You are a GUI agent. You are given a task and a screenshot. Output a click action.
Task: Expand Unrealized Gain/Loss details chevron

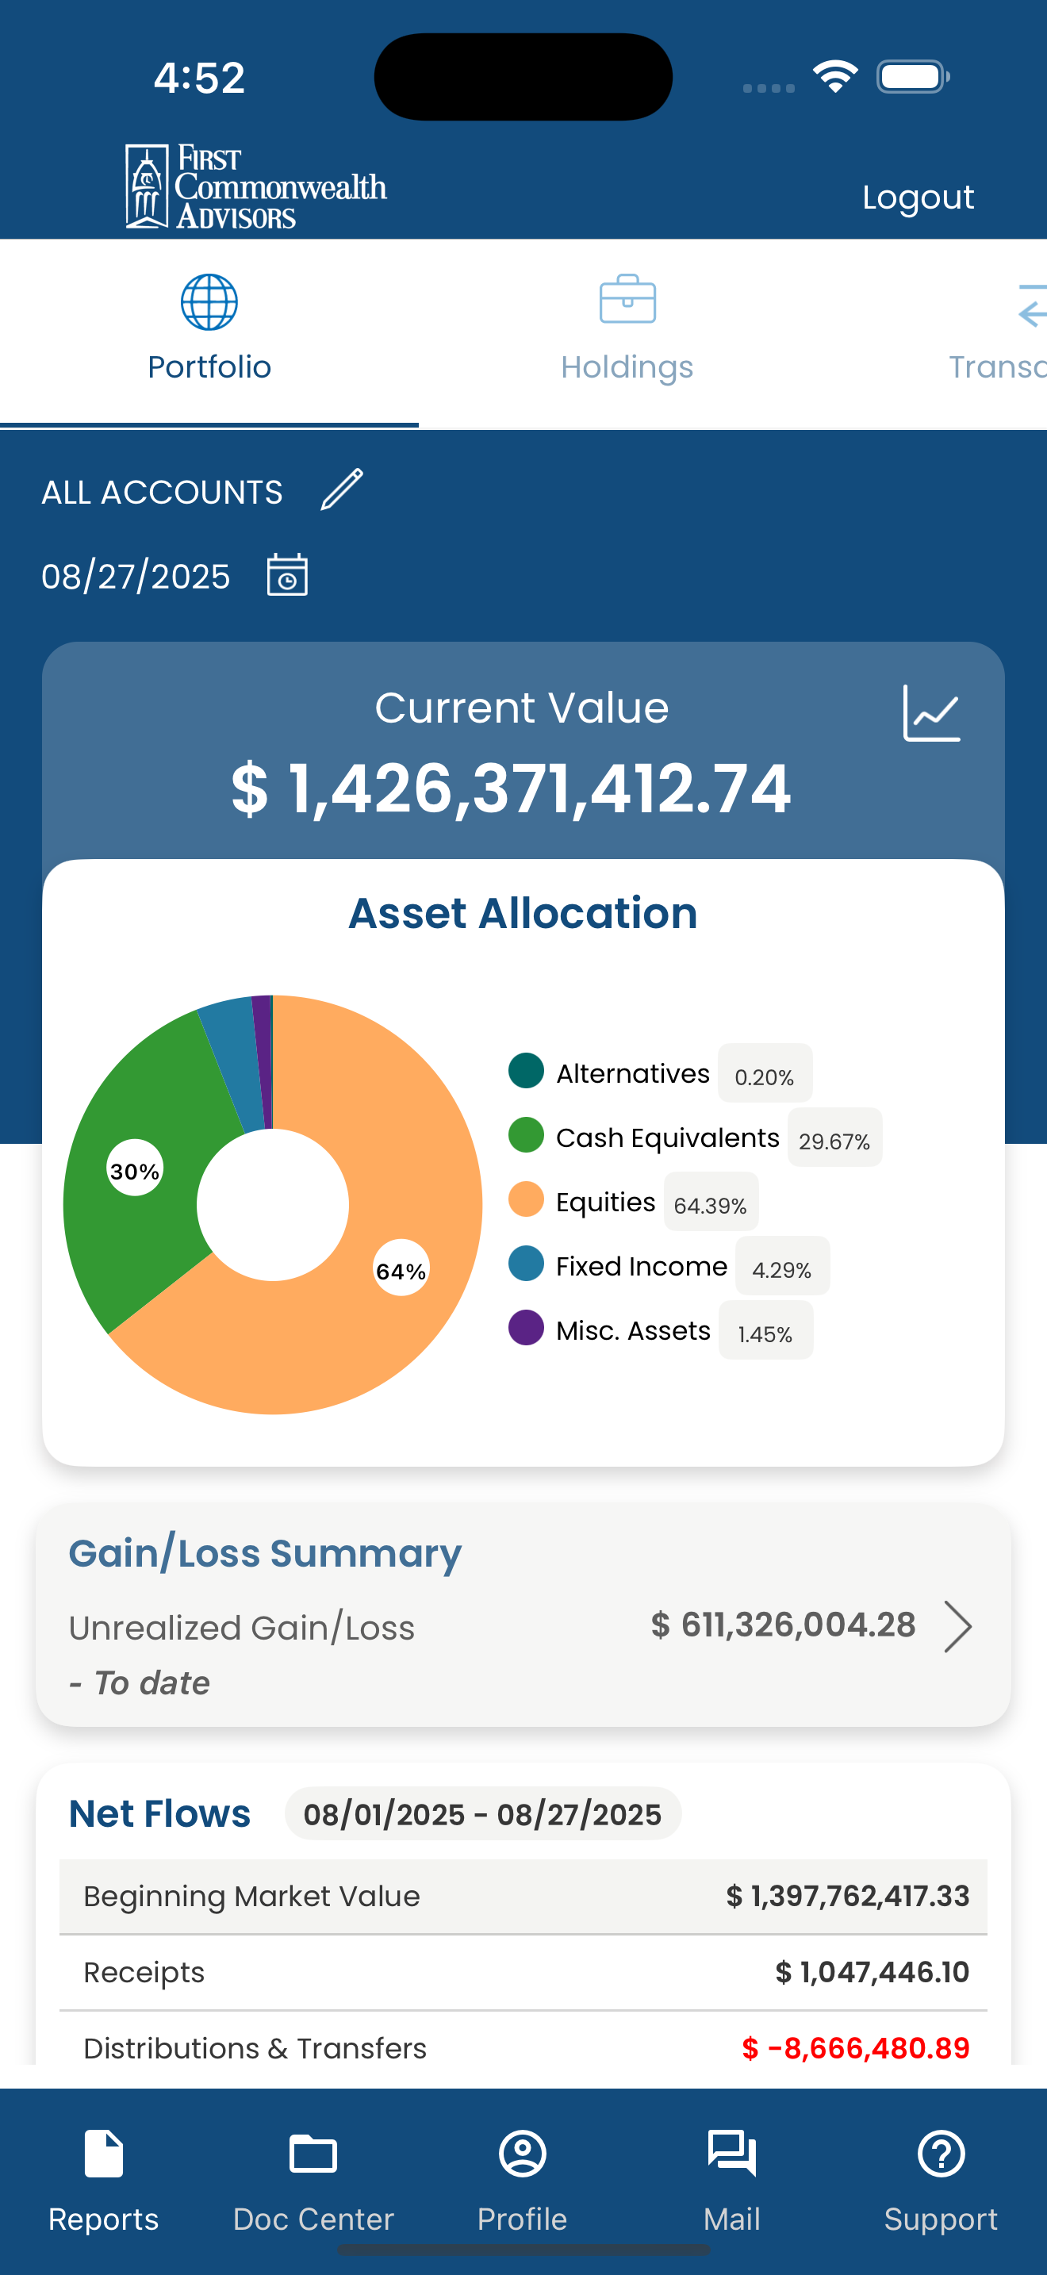coord(958,1626)
